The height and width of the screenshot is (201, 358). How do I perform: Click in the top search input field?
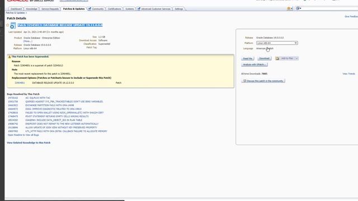pyautogui.click(x=330, y=8)
